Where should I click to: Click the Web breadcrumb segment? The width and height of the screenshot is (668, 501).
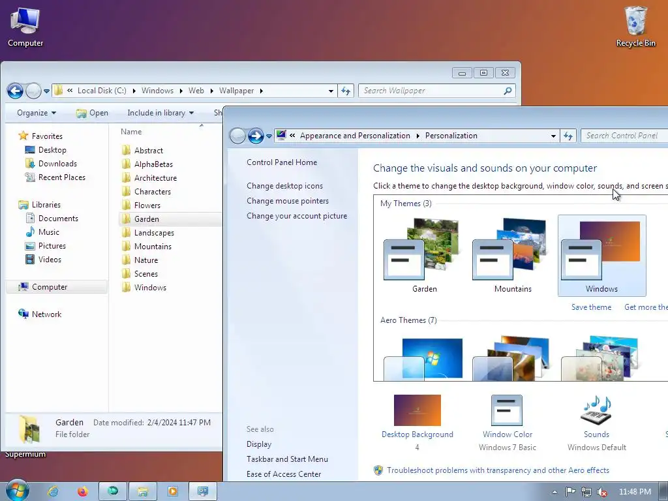[196, 91]
